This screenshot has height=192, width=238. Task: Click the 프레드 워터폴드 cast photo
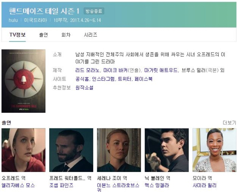[x=71, y=150]
